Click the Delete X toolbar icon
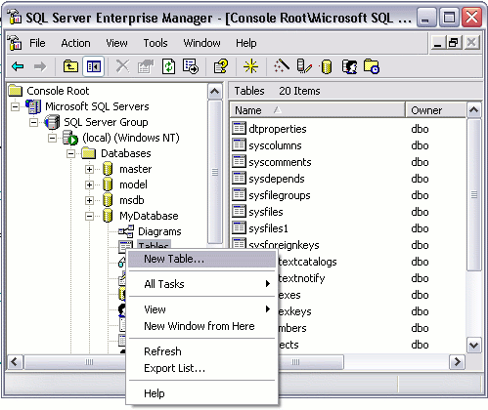Viewport: 488px width, 410px height. click(122, 66)
